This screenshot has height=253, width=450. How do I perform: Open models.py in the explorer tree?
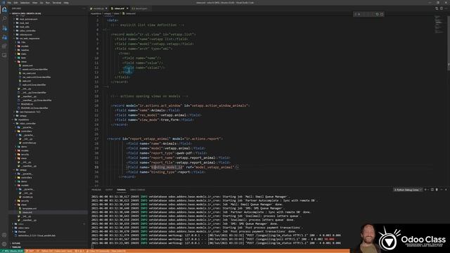pyautogui.click(x=27, y=197)
